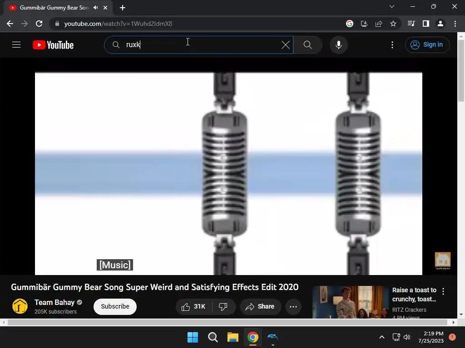Share this page from address bar
The width and height of the screenshot is (465, 348).
[x=379, y=24]
